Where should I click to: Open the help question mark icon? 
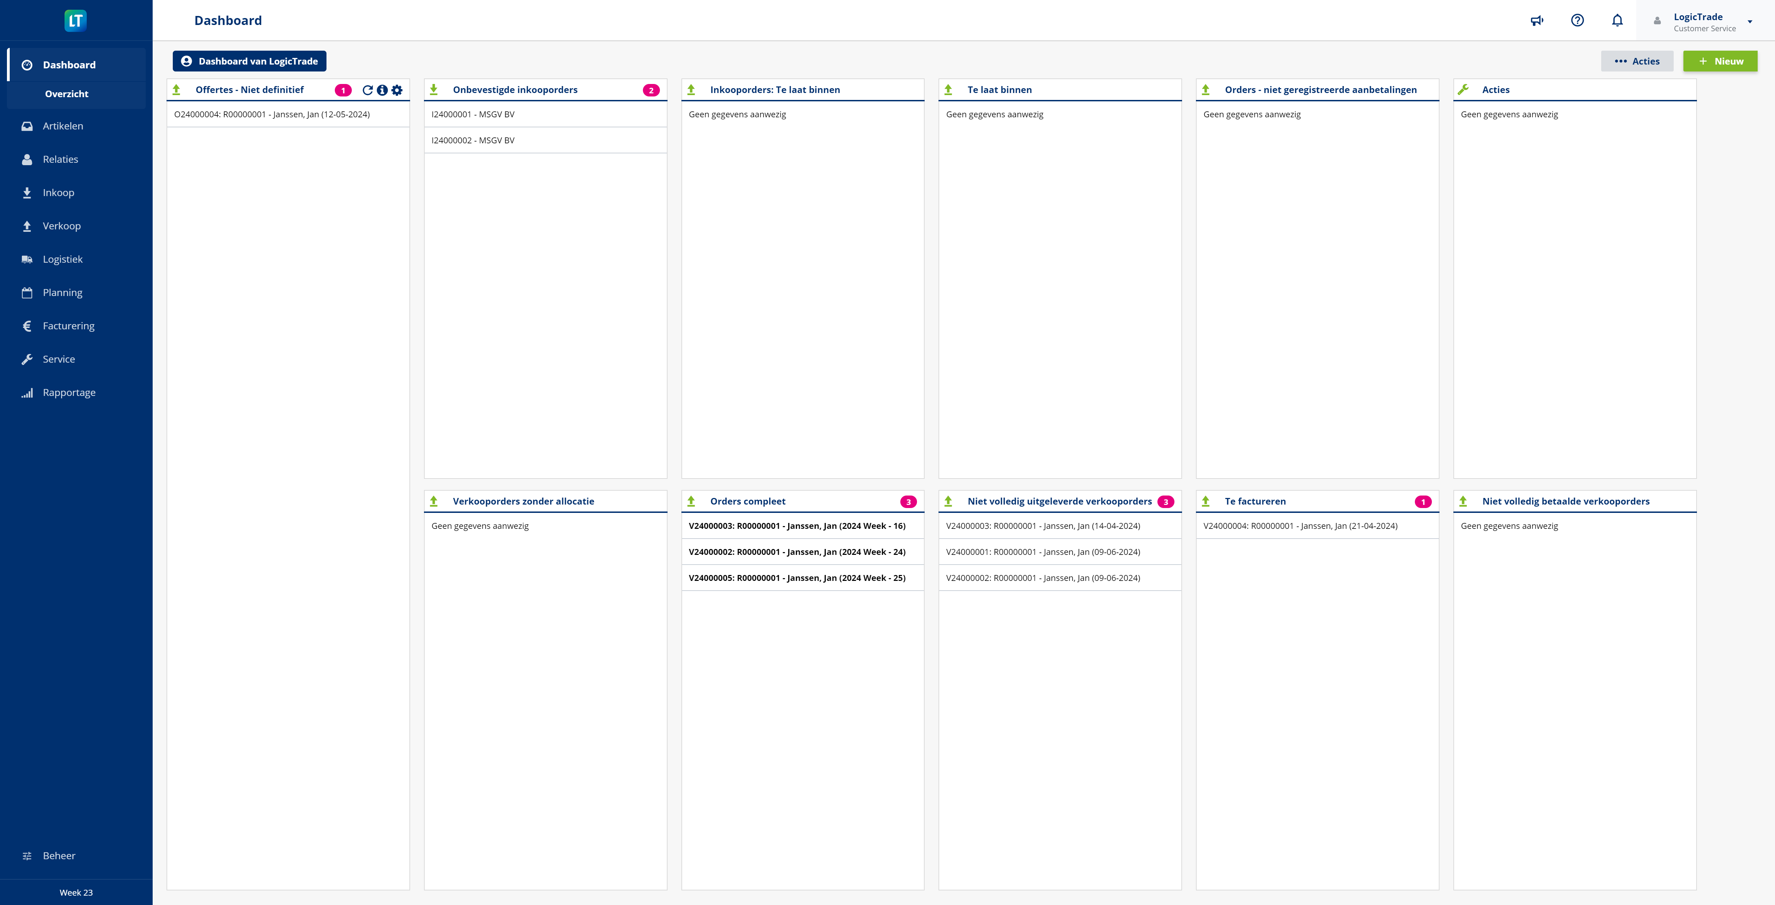[1577, 21]
